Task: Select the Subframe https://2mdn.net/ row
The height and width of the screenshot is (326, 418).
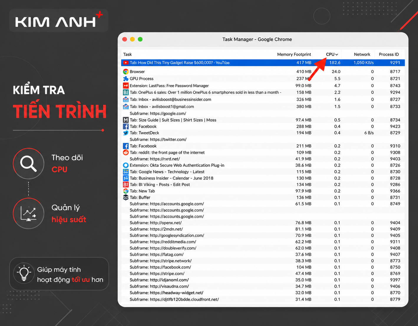Action: pyautogui.click(x=263, y=229)
